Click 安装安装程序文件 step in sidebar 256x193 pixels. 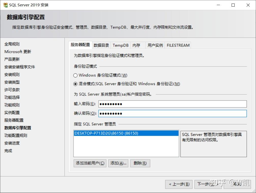coord(20,67)
